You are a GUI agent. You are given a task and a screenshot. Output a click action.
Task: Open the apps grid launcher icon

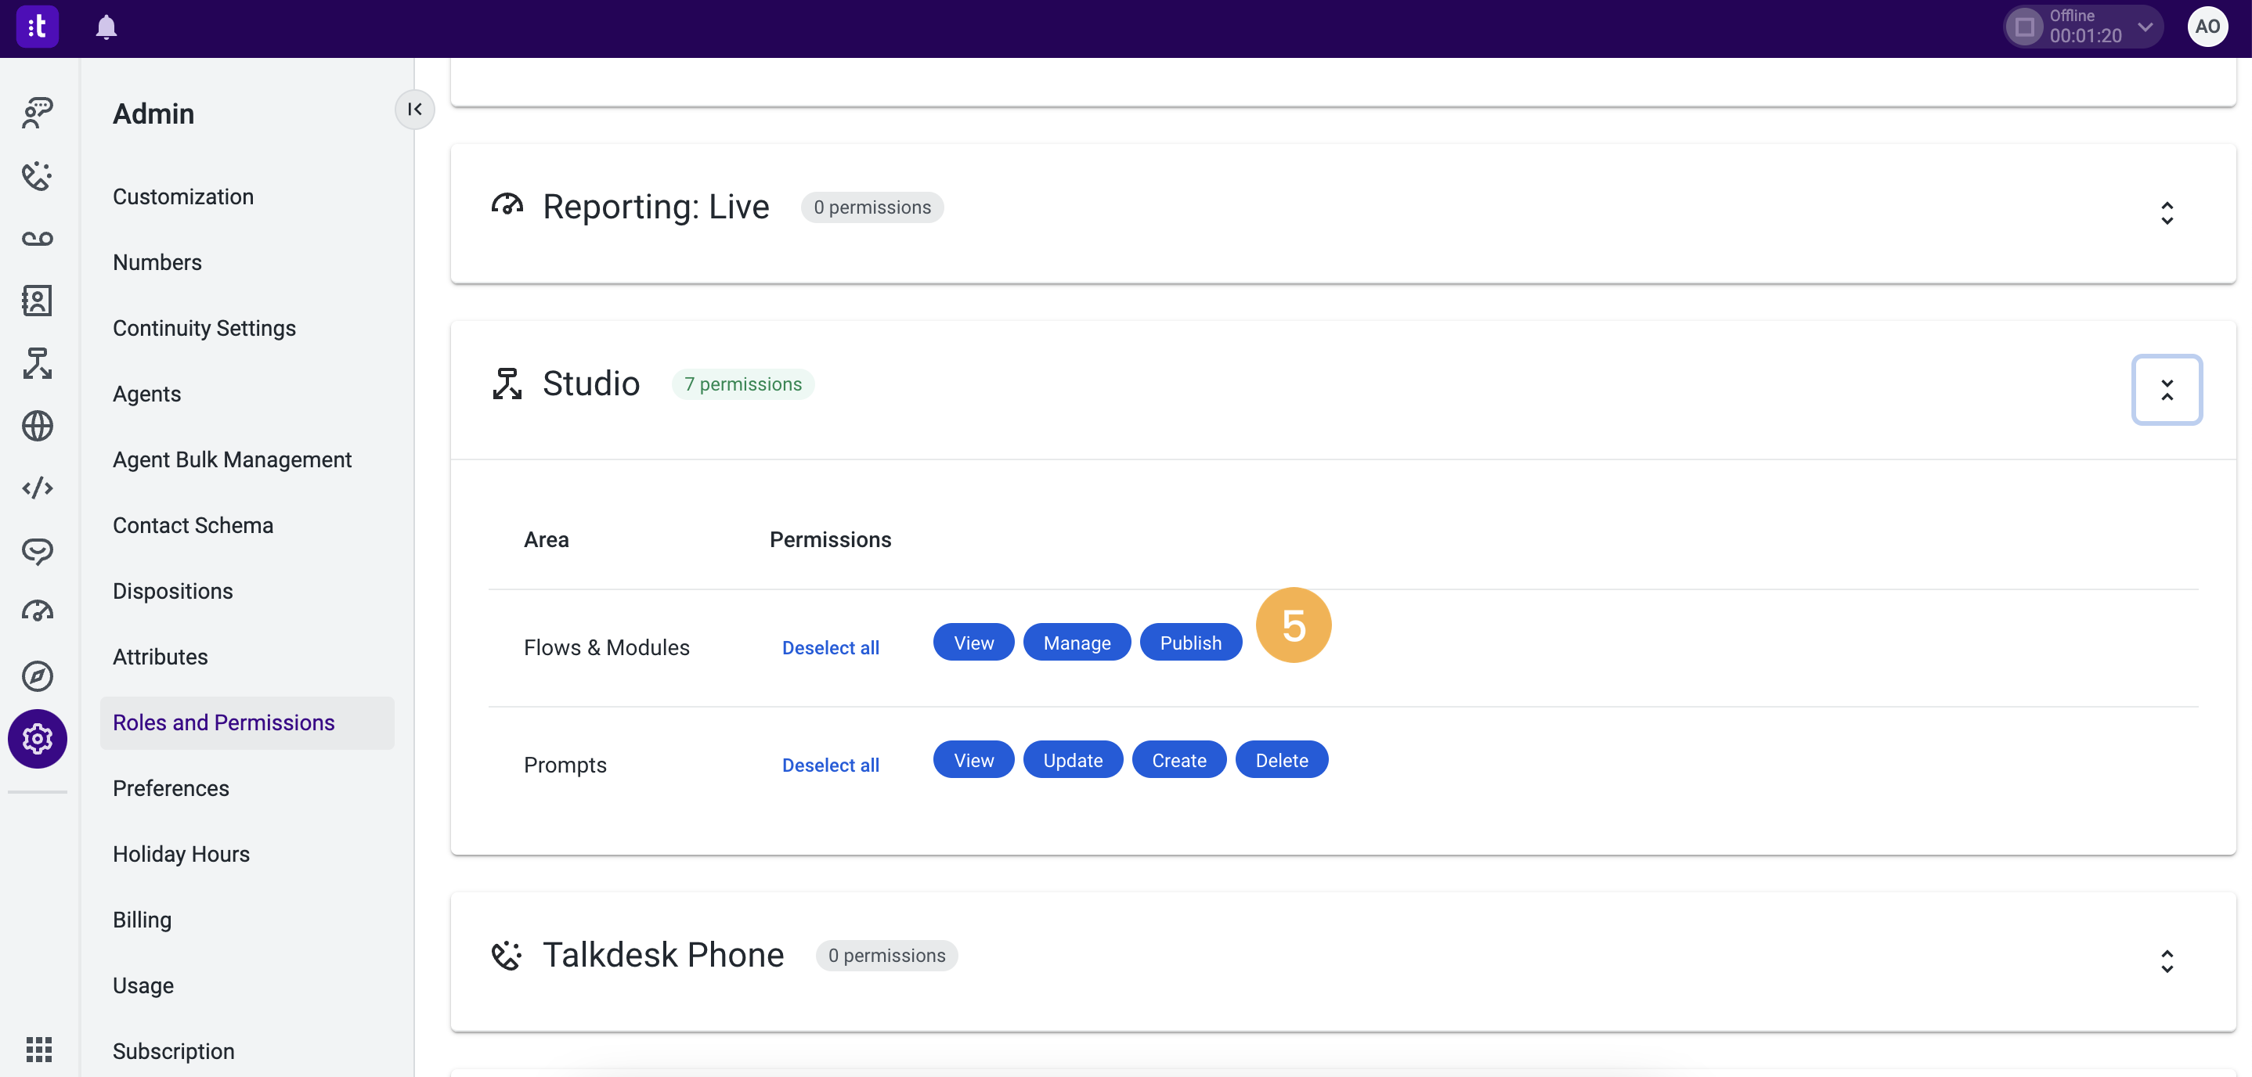click(38, 1048)
